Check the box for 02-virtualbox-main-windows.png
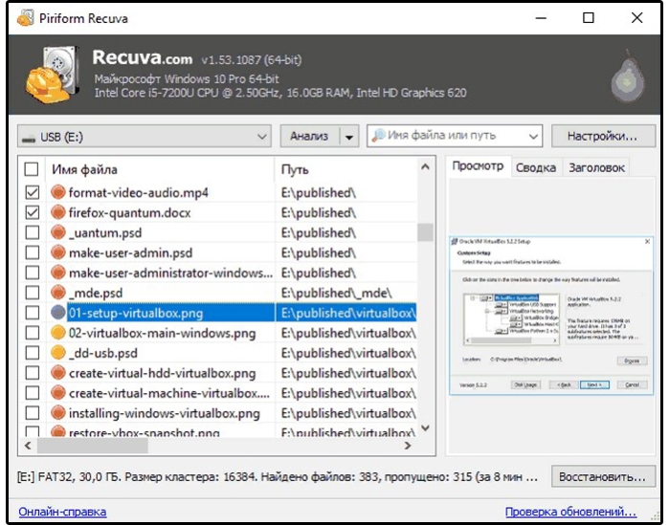 pos(32,333)
